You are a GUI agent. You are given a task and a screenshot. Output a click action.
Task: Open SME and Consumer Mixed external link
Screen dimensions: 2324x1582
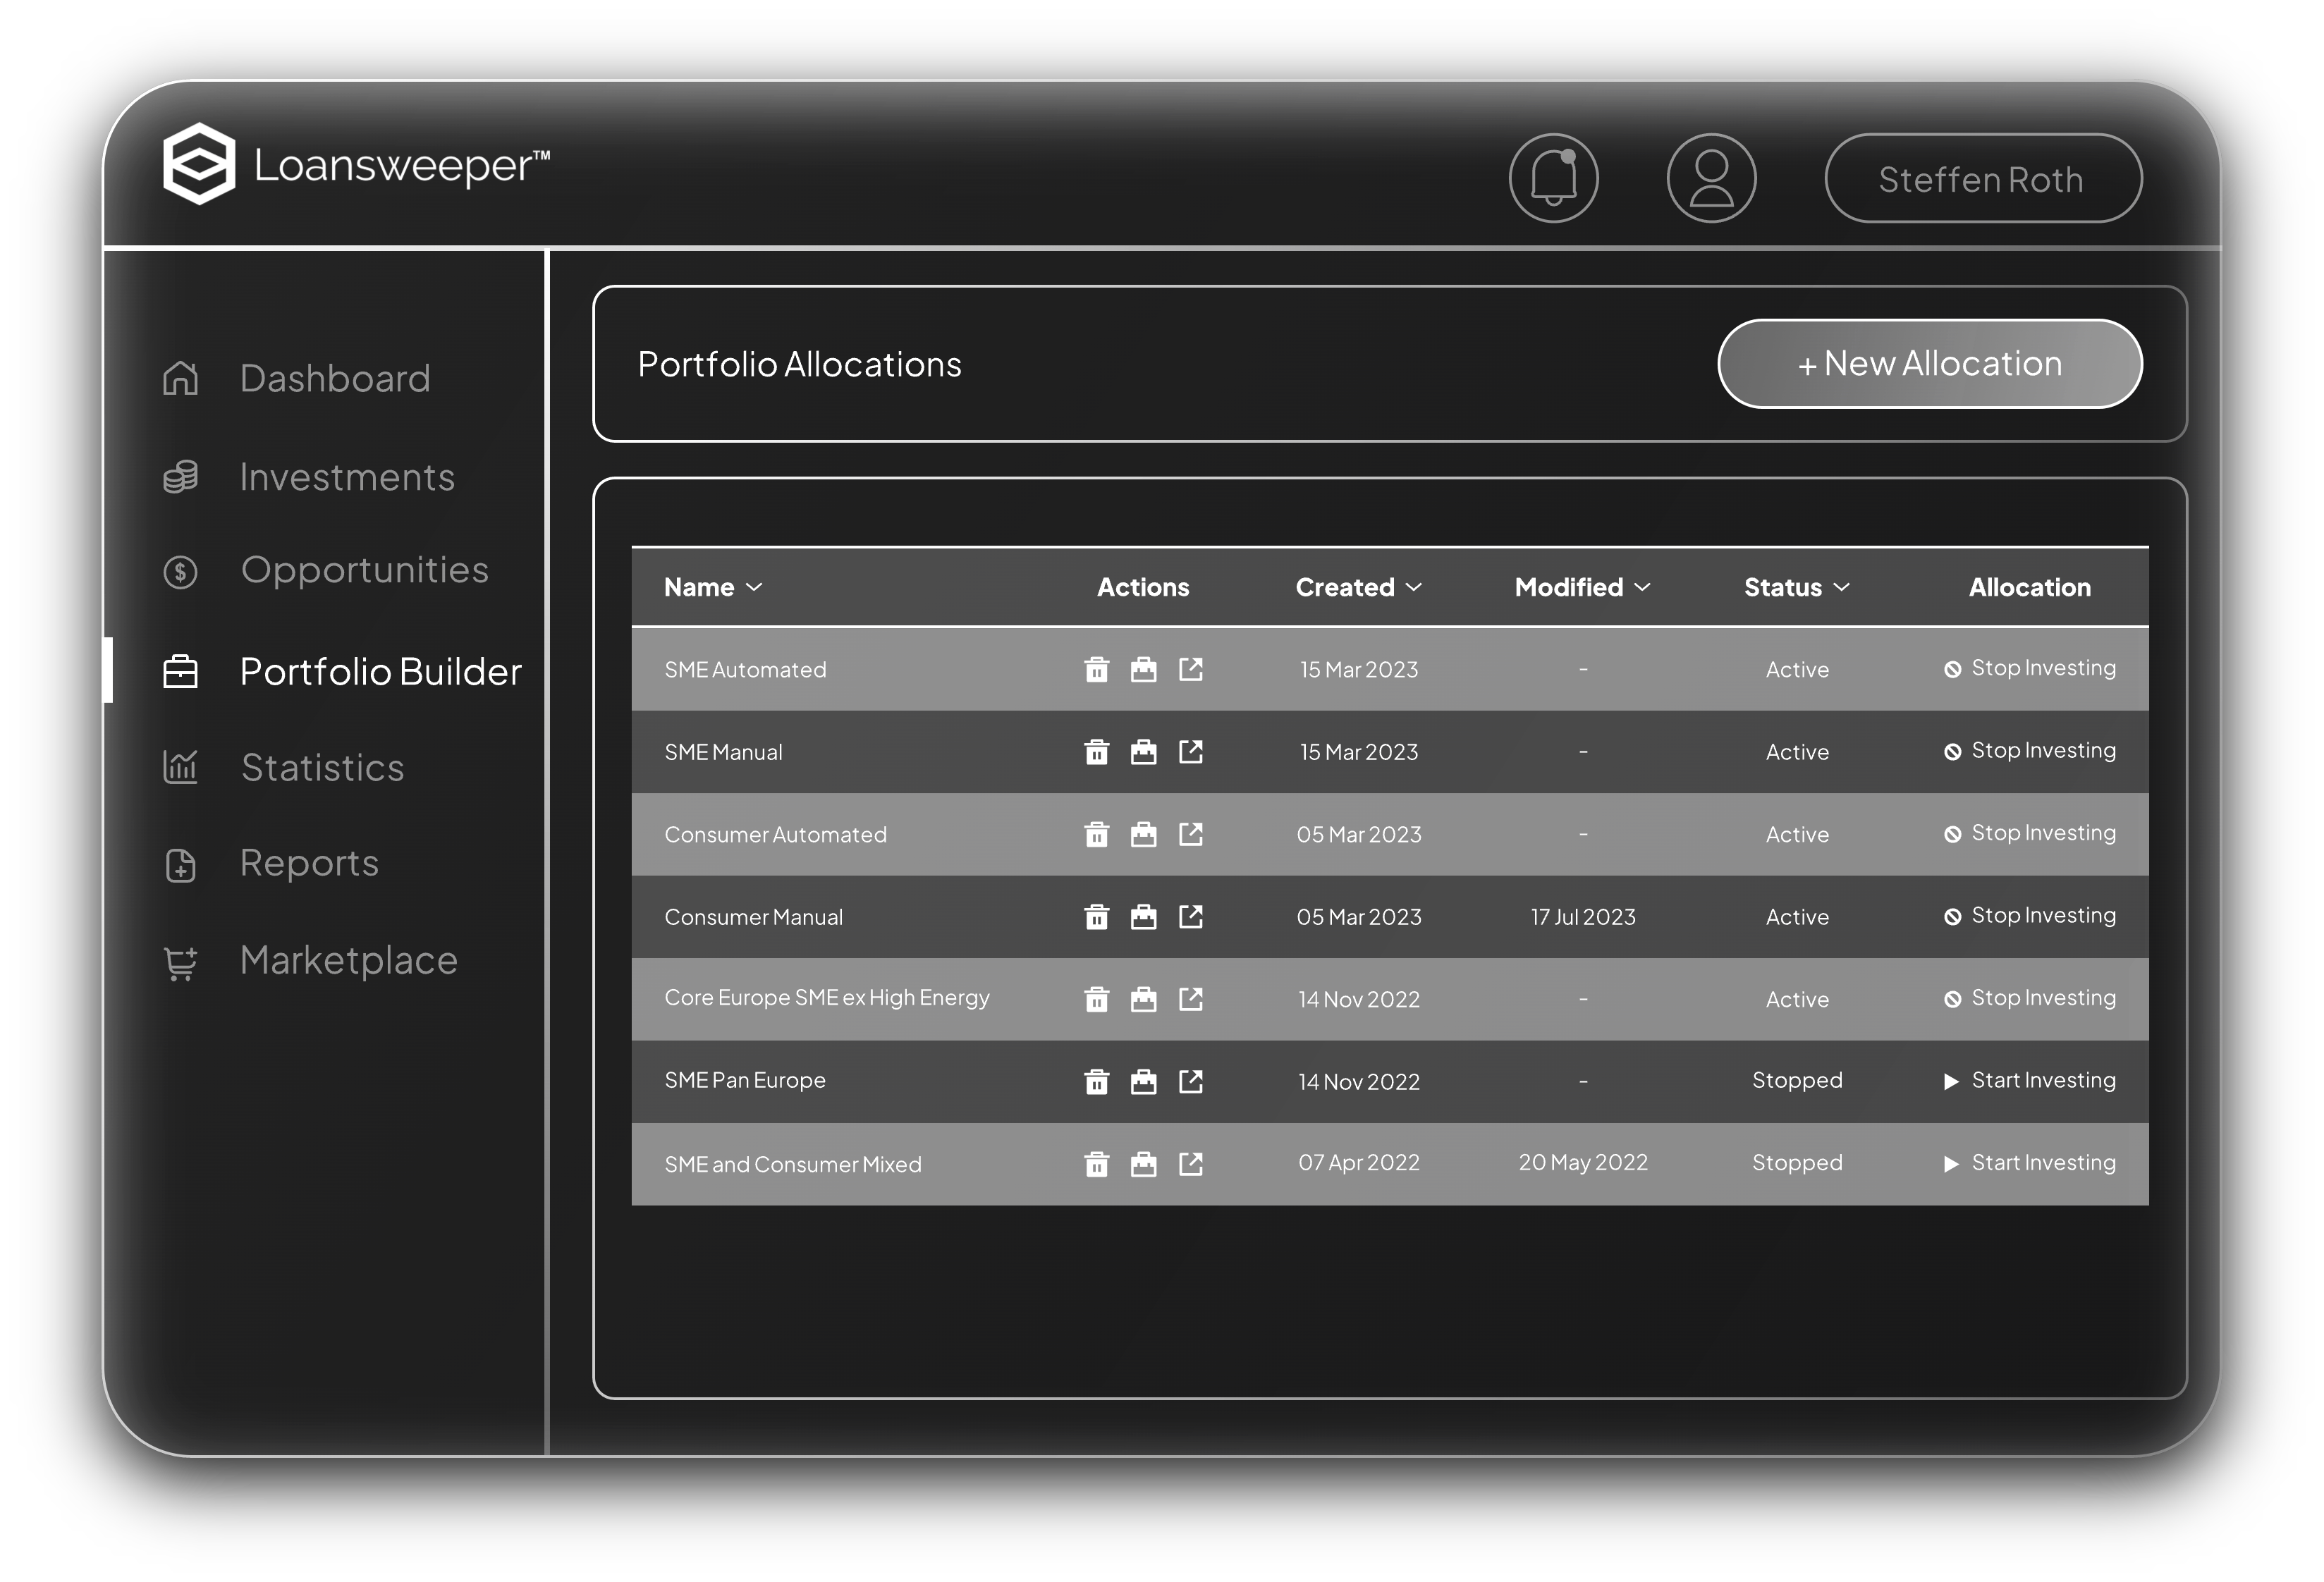click(x=1190, y=1163)
